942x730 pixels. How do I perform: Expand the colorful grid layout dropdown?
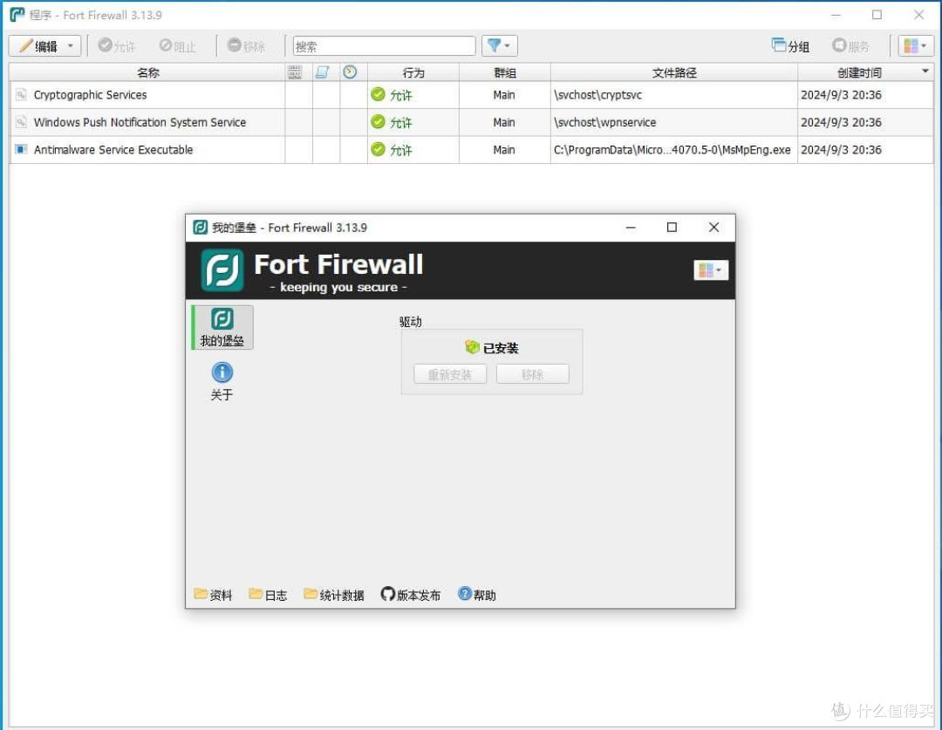point(915,45)
